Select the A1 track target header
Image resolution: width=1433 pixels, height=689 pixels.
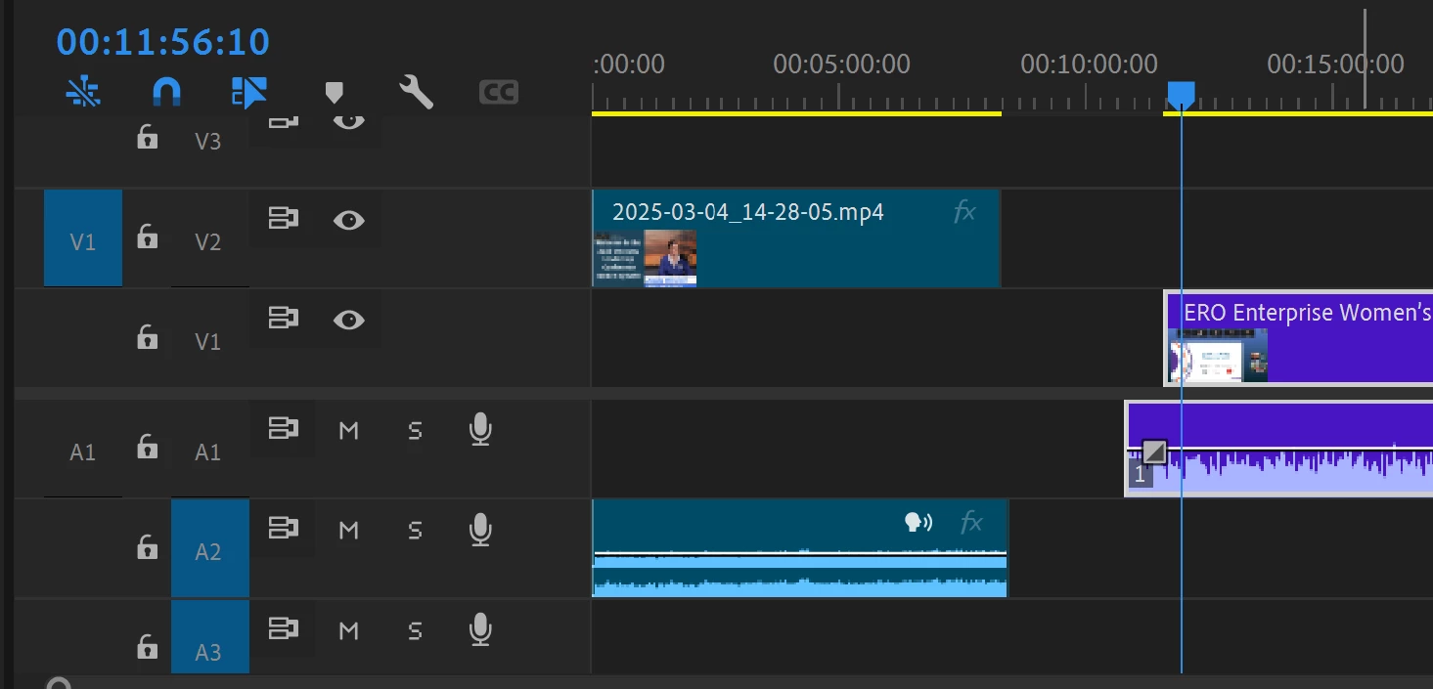point(208,452)
